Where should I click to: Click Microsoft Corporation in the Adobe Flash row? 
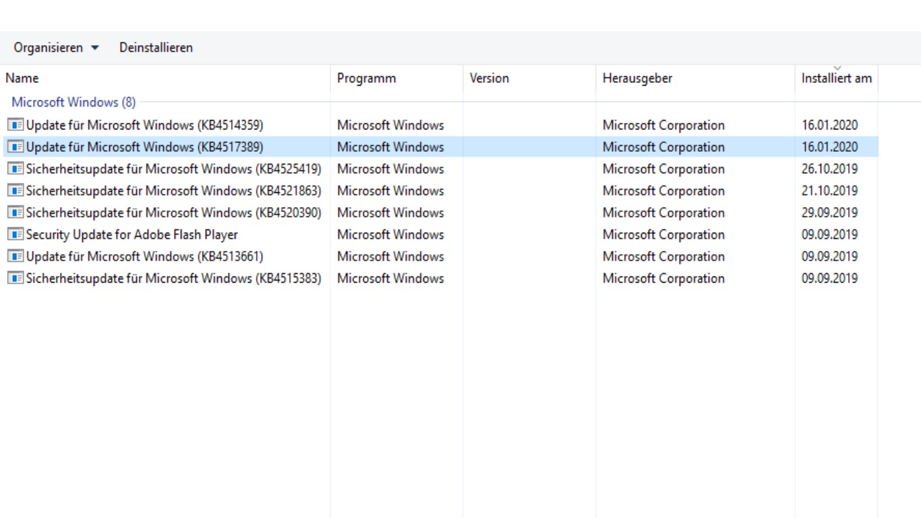[x=663, y=234]
